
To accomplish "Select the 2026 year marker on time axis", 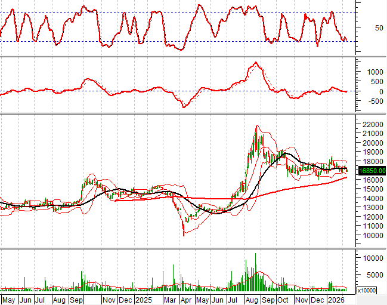I will click(x=336, y=298).
